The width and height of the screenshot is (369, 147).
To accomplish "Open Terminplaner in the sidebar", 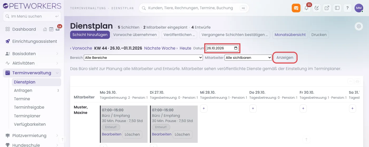I will click(x=36, y=116).
